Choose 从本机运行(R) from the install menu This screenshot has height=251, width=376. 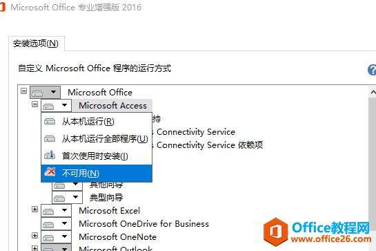(97, 122)
